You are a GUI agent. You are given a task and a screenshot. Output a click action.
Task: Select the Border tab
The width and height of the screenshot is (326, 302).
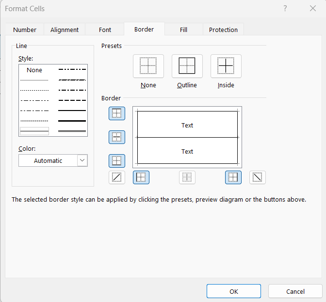144,29
